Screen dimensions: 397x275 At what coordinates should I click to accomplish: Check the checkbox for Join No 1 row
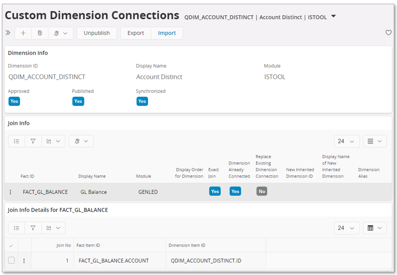11,261
